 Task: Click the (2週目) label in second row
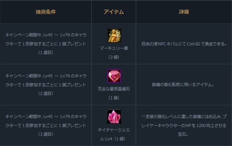46,93
